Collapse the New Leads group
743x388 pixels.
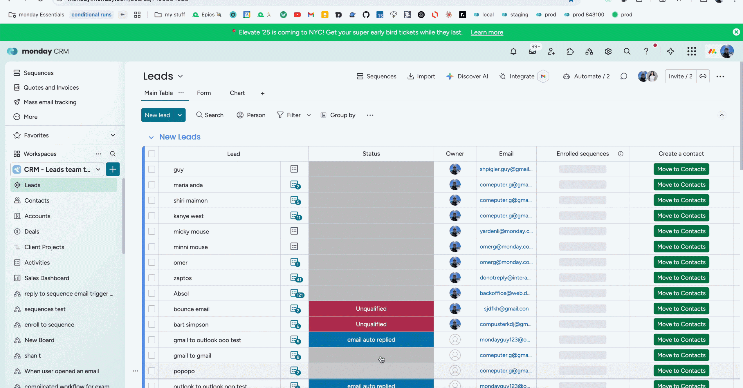point(151,137)
